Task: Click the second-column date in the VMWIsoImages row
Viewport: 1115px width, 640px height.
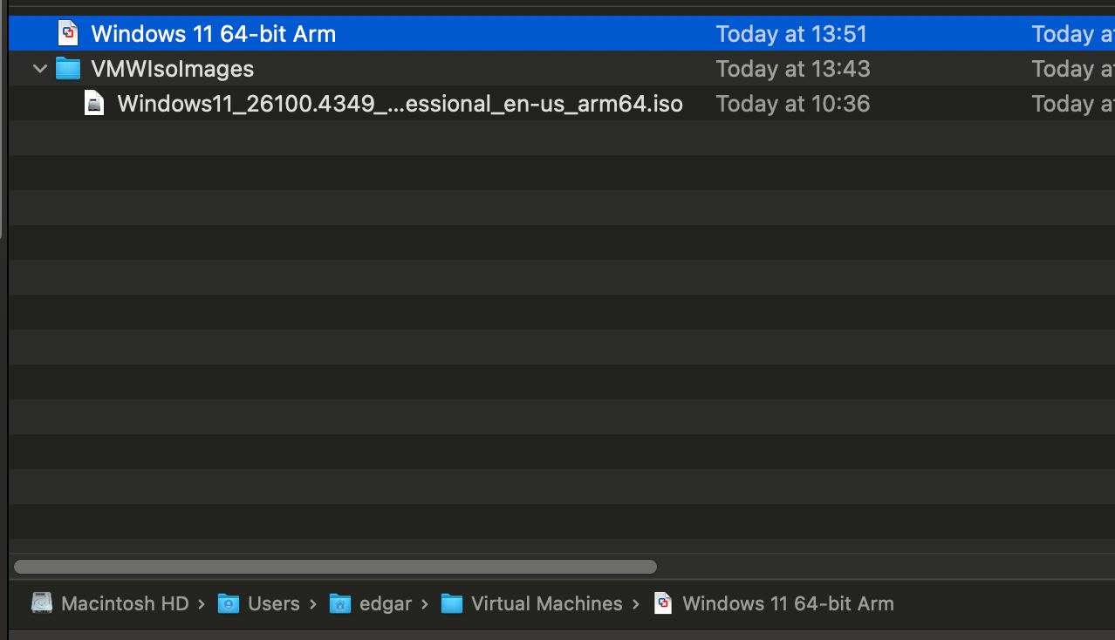Action: 1073,69
